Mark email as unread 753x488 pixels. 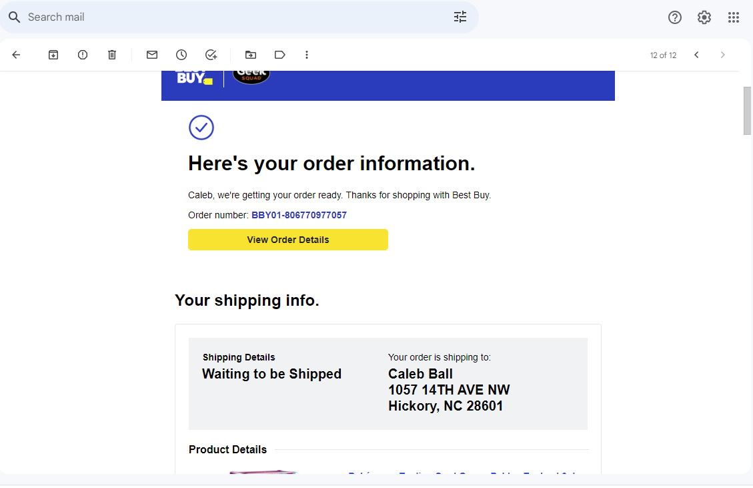[152, 55]
